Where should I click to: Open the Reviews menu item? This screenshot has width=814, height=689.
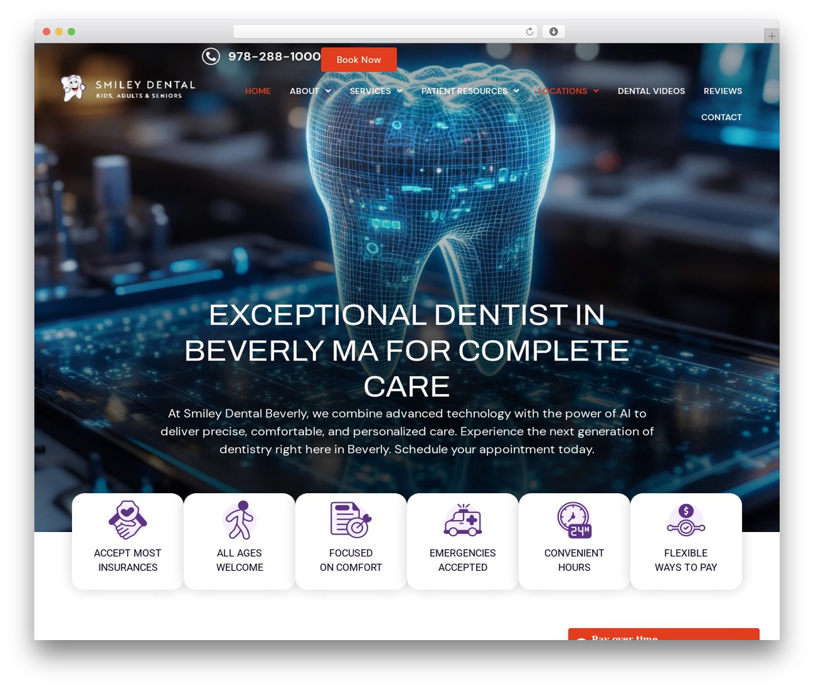pyautogui.click(x=722, y=91)
